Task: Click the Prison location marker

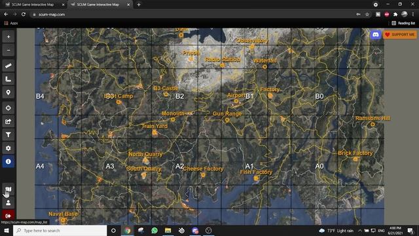Action: click(191, 59)
